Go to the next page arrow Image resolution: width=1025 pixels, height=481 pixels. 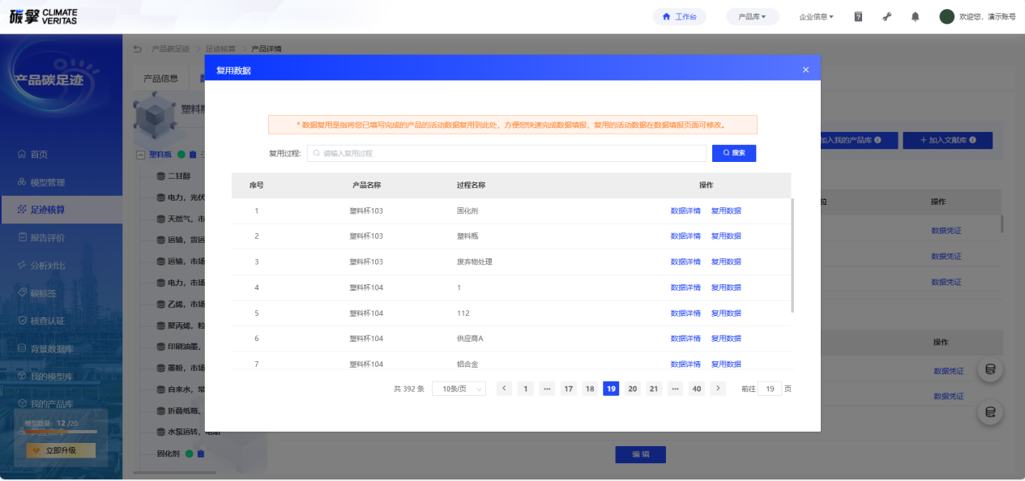(x=718, y=389)
